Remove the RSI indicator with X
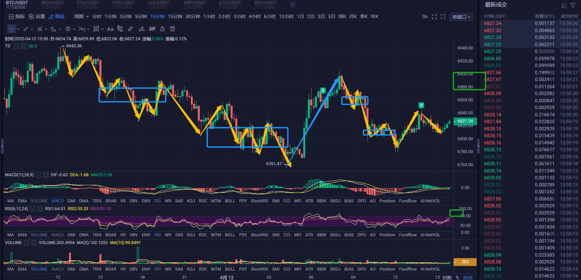 click(40, 209)
